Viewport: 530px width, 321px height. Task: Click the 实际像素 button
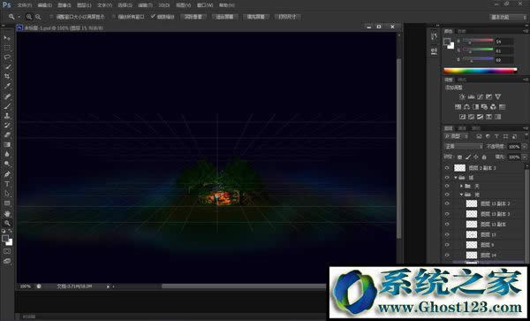193,17
